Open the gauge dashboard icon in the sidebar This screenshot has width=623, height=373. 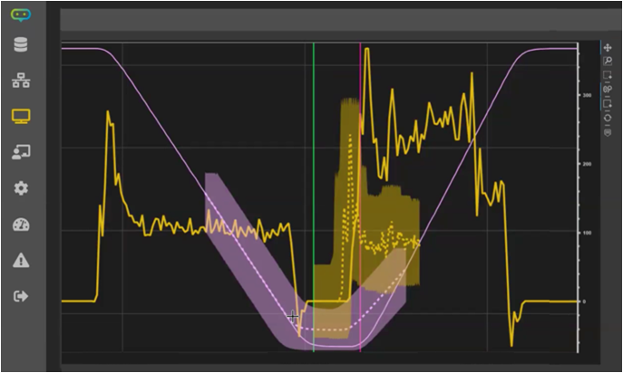click(21, 225)
